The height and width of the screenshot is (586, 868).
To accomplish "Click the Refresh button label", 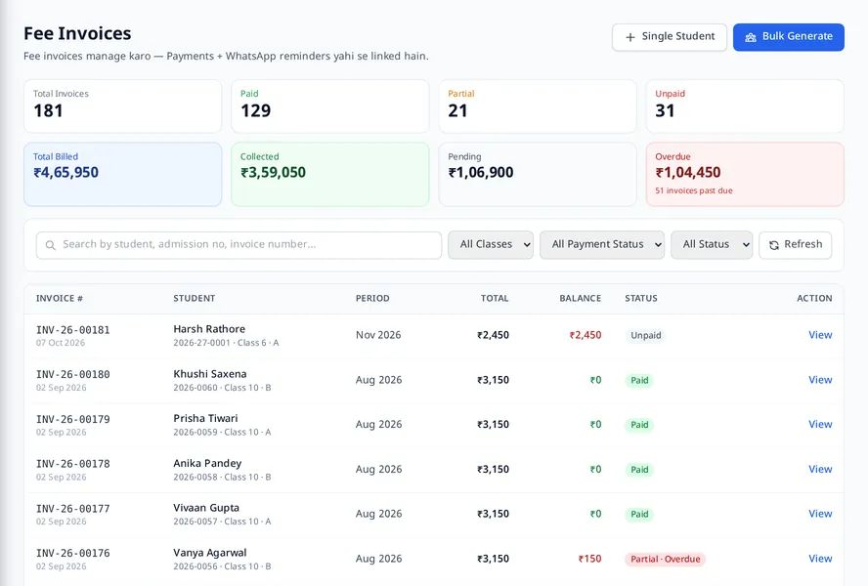I will tap(803, 244).
